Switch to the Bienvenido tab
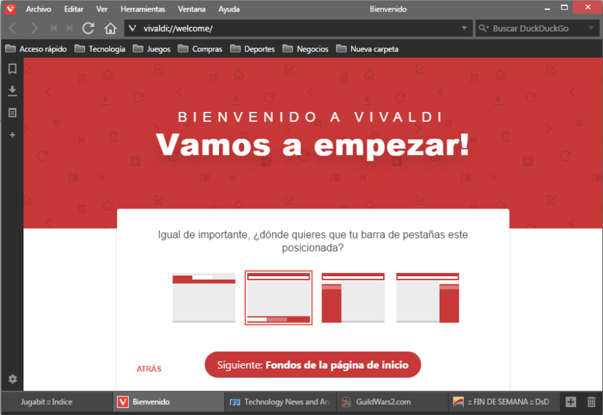603x415 pixels. point(168,402)
